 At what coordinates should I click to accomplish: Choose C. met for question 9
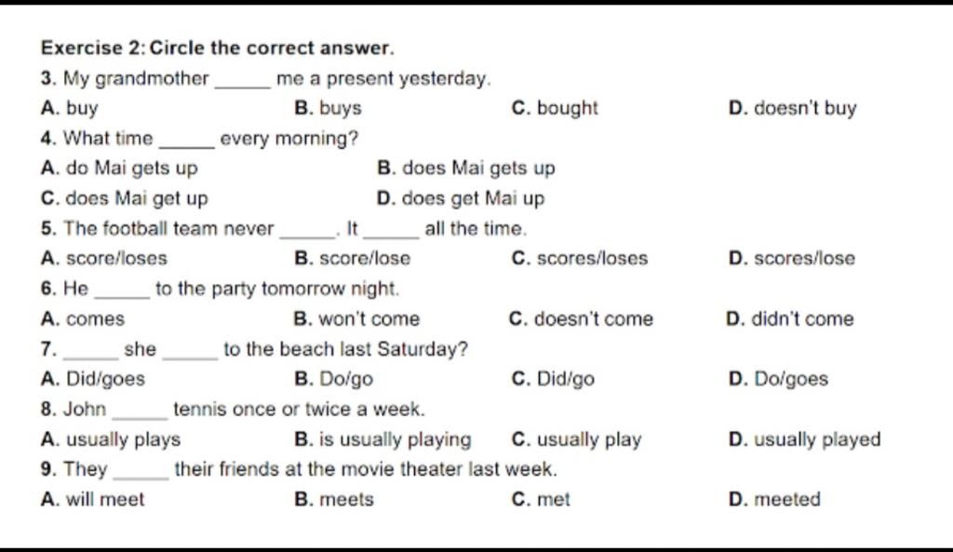click(x=541, y=499)
